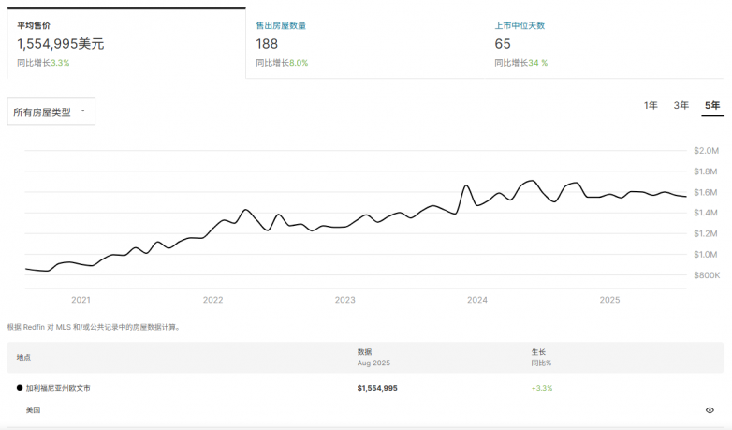Click the $1,554,995 value in the table
The width and height of the screenshot is (732, 430).
pos(377,388)
